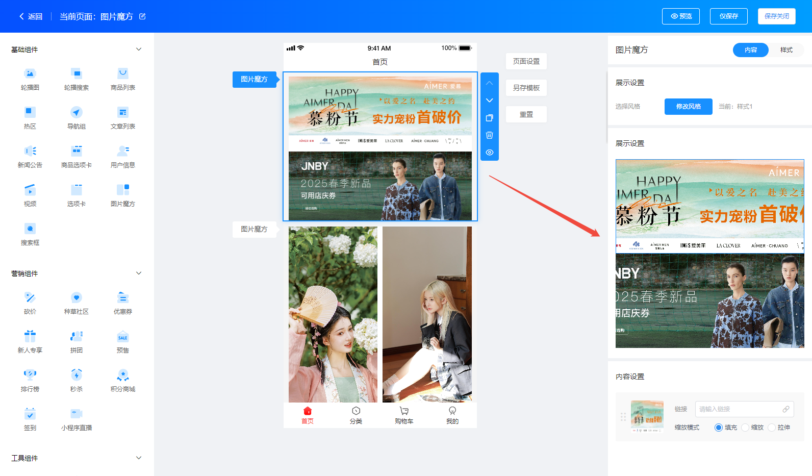Add the 积分商城 component
Viewport: 812px width, 476px height.
tap(123, 381)
